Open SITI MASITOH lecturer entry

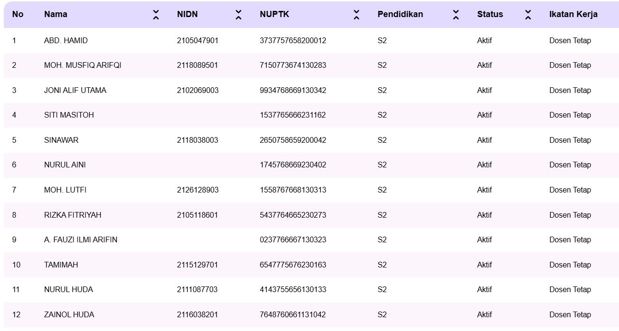(x=69, y=115)
